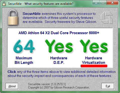Click the red underline beneath Virtualization
Viewport: 120px width, 93px height.
coord(94,66)
